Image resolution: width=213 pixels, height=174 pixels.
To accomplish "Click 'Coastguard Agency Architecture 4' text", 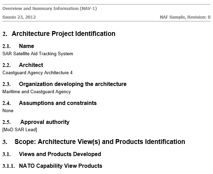I will (x=37, y=73).
